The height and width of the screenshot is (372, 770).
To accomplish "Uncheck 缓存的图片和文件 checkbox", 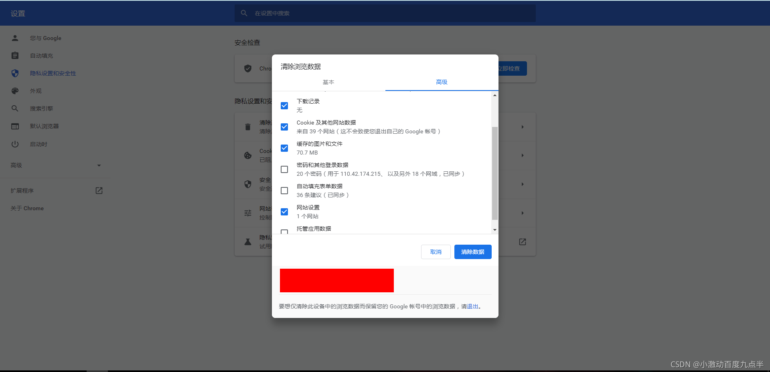I will tap(284, 148).
